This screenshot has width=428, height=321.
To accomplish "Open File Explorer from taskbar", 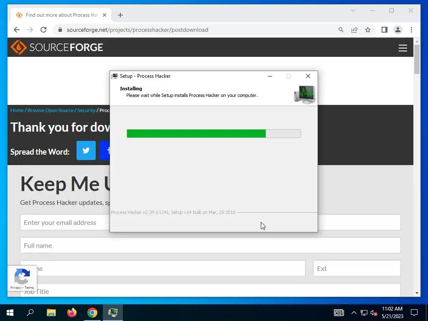I will [x=51, y=313].
